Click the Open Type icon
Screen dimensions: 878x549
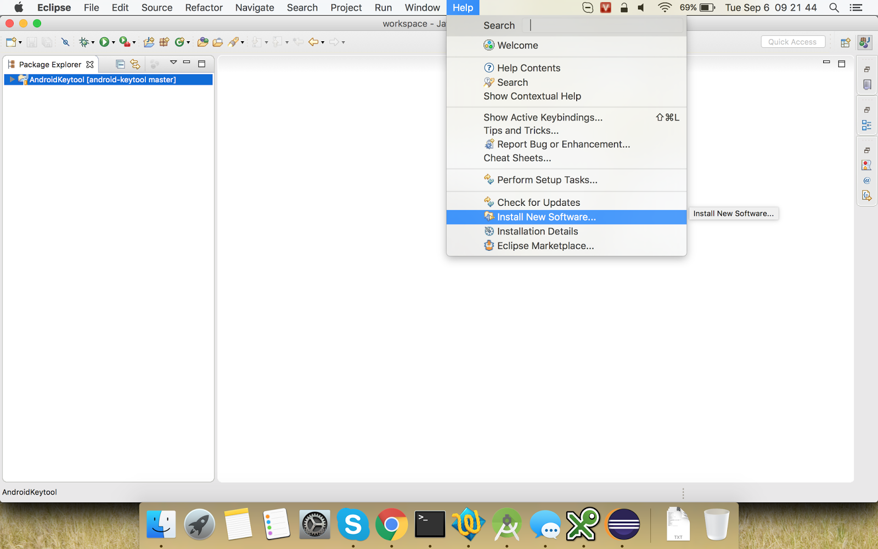point(202,42)
